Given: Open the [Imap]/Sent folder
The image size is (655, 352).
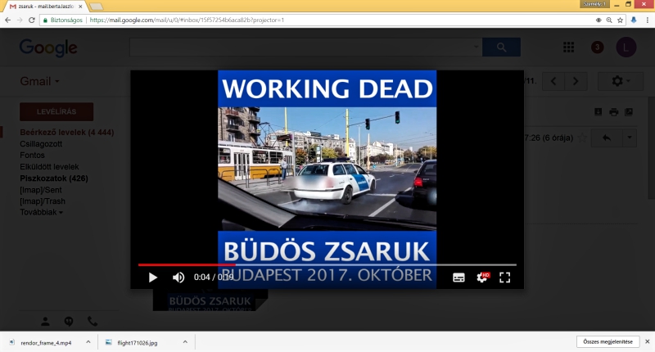Looking at the screenshot, I should (x=40, y=190).
